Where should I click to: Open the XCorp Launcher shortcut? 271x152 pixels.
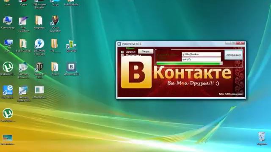pyautogui.click(x=55, y=24)
